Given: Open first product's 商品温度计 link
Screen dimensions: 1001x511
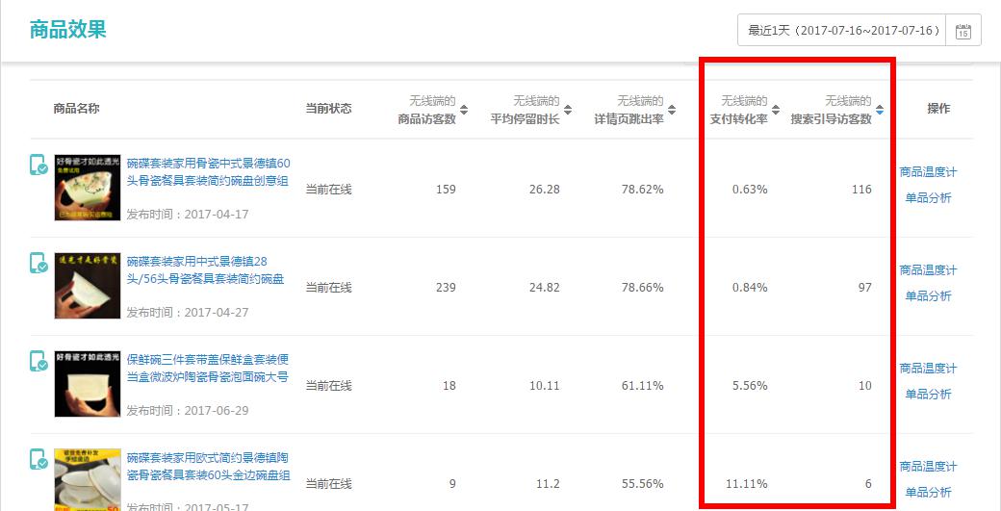Looking at the screenshot, I should point(928,172).
